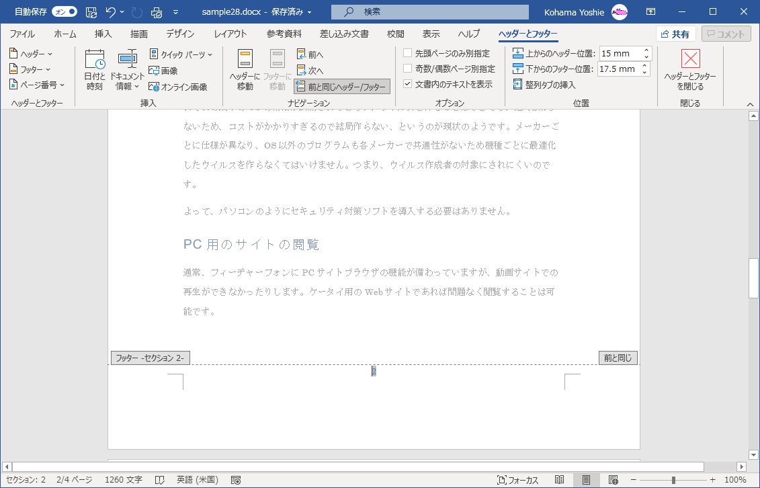
Task: Toggle the 自動保存 switch
Action: click(x=65, y=11)
